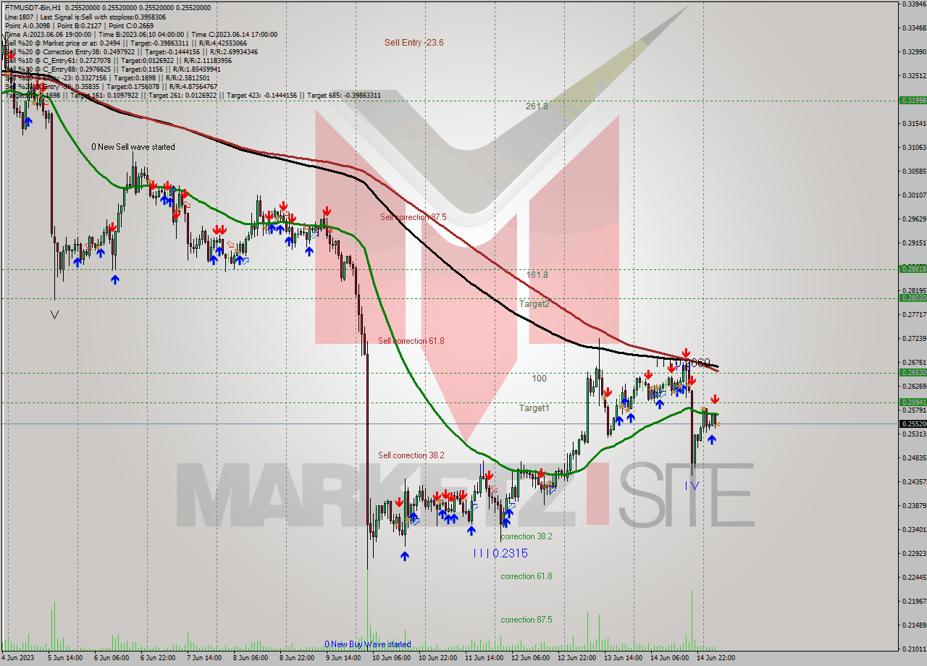Click the Sell correction 61.8 label
Screen dimensions: 927x666
point(411,341)
